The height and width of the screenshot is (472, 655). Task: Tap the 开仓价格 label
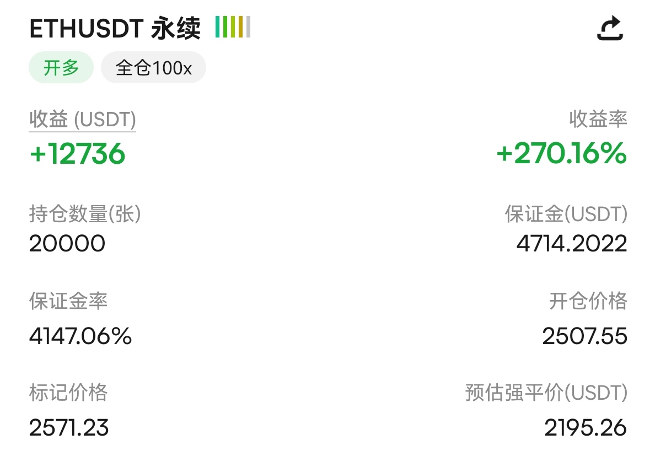point(588,301)
